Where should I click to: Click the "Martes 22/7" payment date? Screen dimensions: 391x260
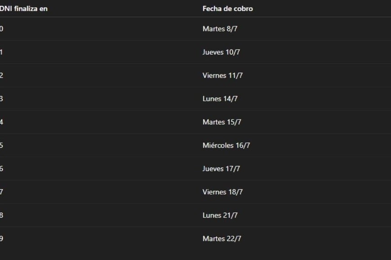coord(222,238)
